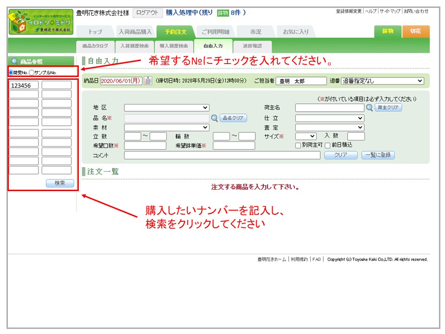This screenshot has width=445, height=334.
Task: Open the 仕立 dropdown
Action: (x=330, y=118)
